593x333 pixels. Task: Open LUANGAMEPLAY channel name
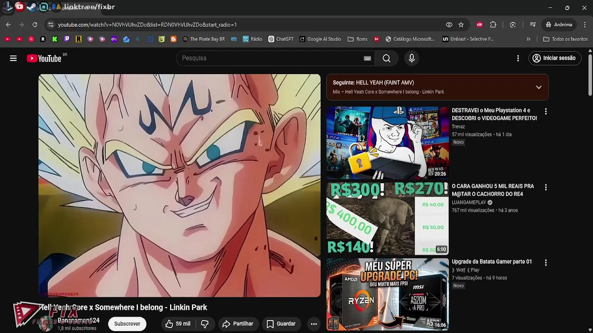click(469, 203)
